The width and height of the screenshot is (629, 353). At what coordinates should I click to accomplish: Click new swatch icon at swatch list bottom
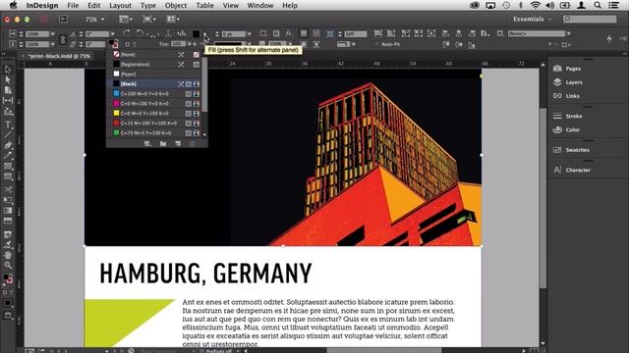click(178, 144)
